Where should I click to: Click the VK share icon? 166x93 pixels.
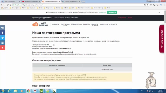[x=2, y=28]
